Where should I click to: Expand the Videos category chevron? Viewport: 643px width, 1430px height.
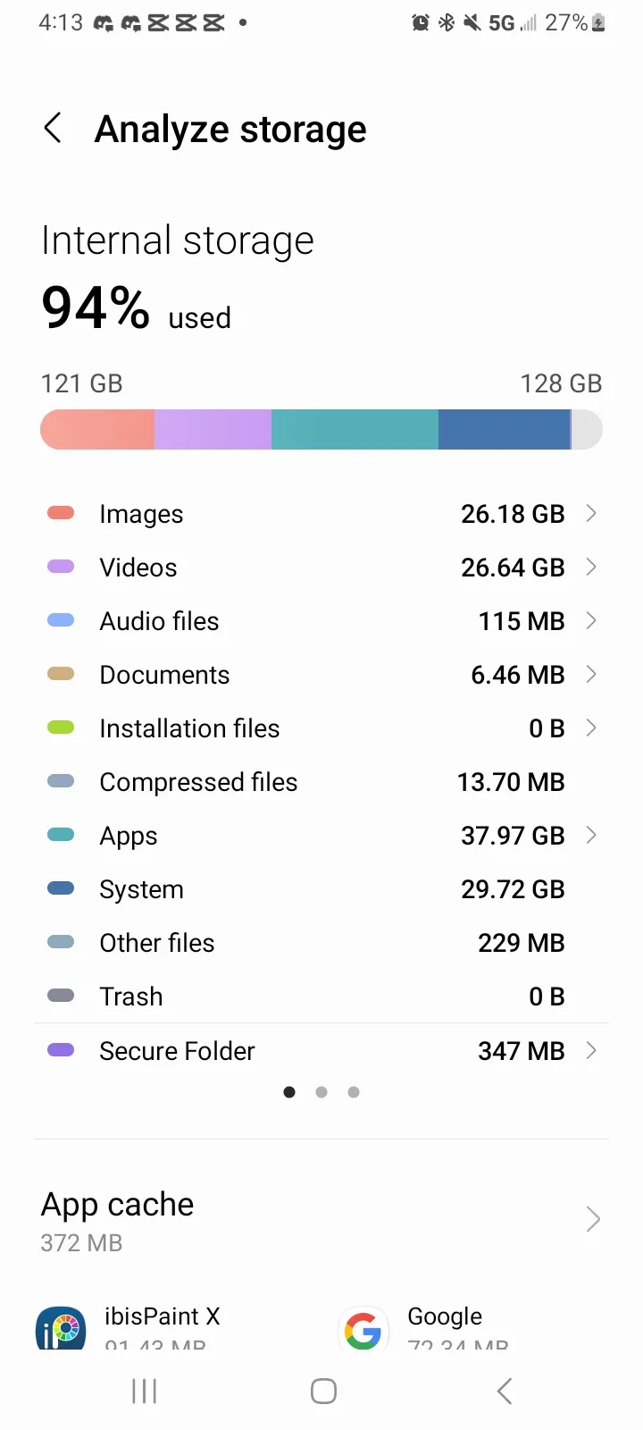(590, 568)
